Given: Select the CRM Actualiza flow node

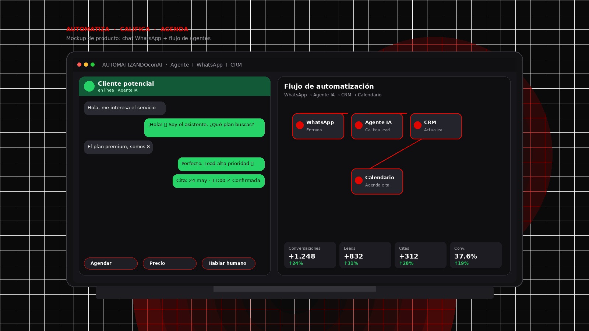Looking at the screenshot, I should (436, 126).
